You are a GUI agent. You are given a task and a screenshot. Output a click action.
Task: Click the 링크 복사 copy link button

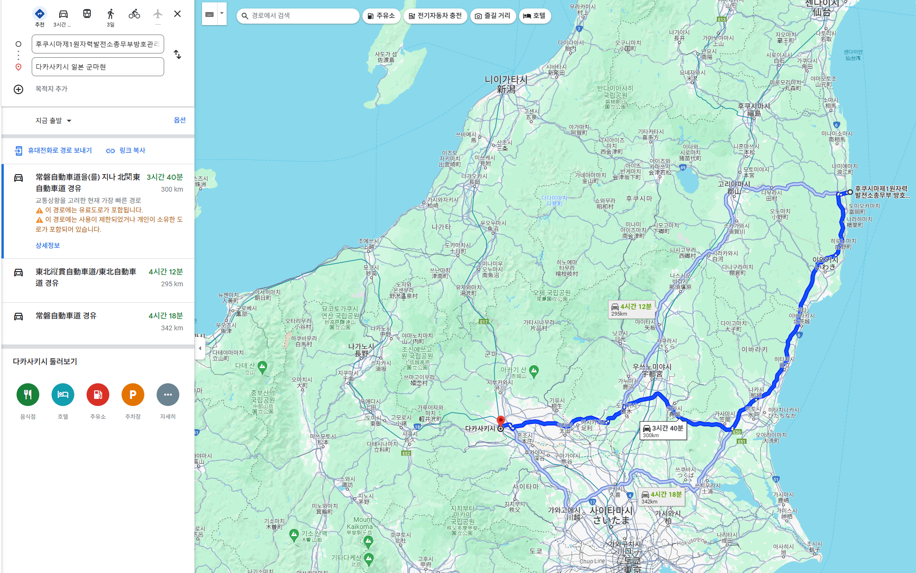126,150
